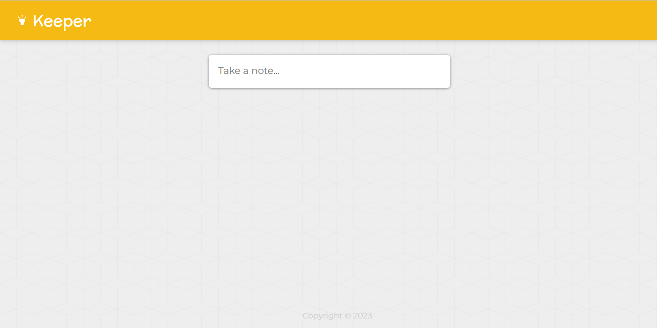
Task: Select the Keeper logo icon
Action: point(22,21)
